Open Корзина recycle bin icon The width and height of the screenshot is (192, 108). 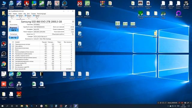4,34
